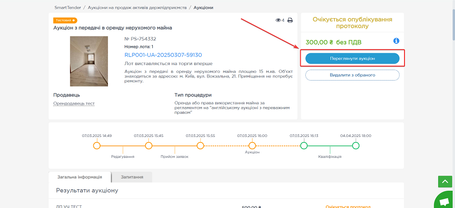Open the Орендодавець тест seller link
This screenshot has height=208, width=455.
coord(74,103)
